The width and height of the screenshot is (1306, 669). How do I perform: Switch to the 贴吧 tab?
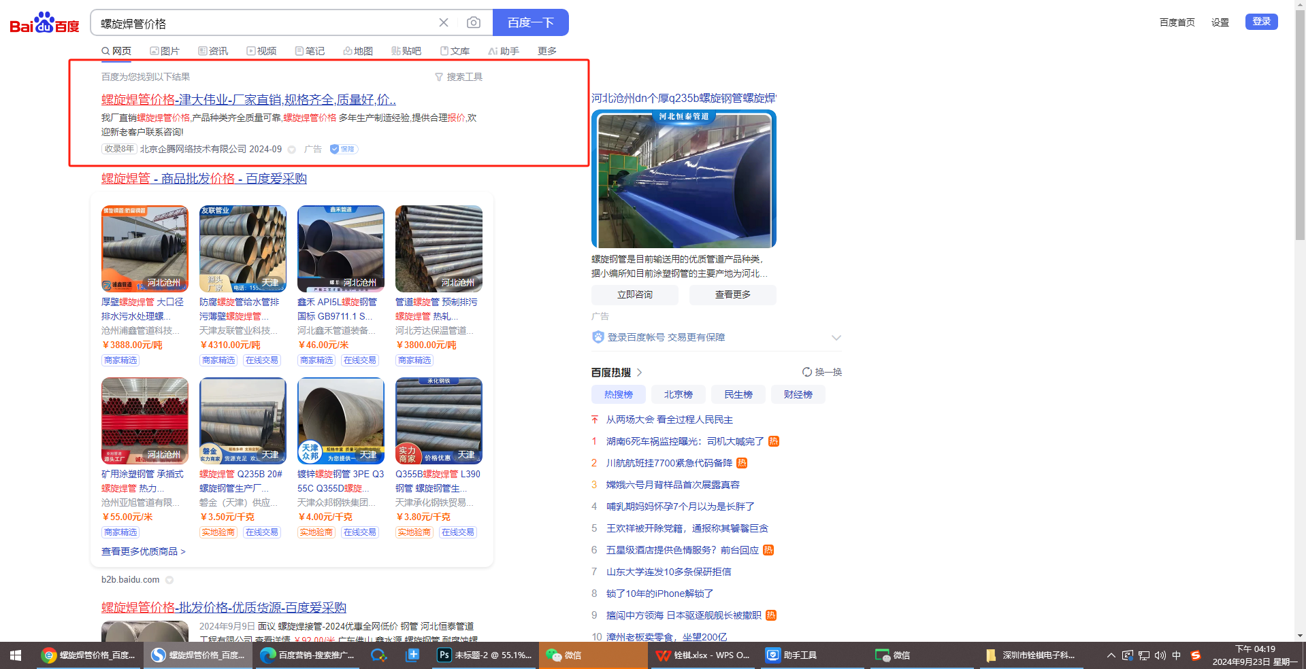[x=406, y=51]
